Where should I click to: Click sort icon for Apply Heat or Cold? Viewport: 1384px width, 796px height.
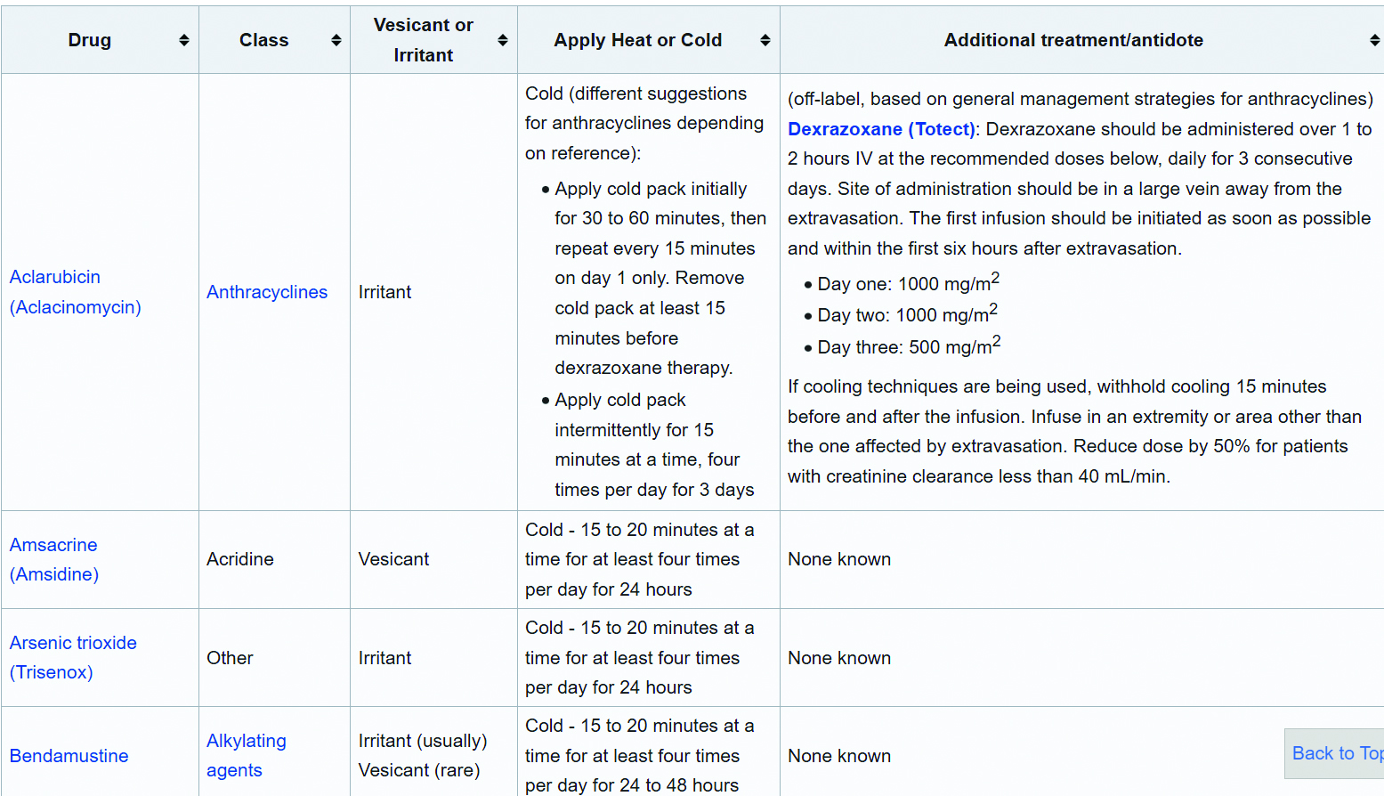click(x=765, y=40)
